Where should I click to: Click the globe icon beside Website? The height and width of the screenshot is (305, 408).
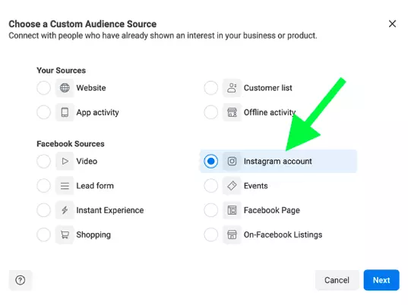point(65,88)
